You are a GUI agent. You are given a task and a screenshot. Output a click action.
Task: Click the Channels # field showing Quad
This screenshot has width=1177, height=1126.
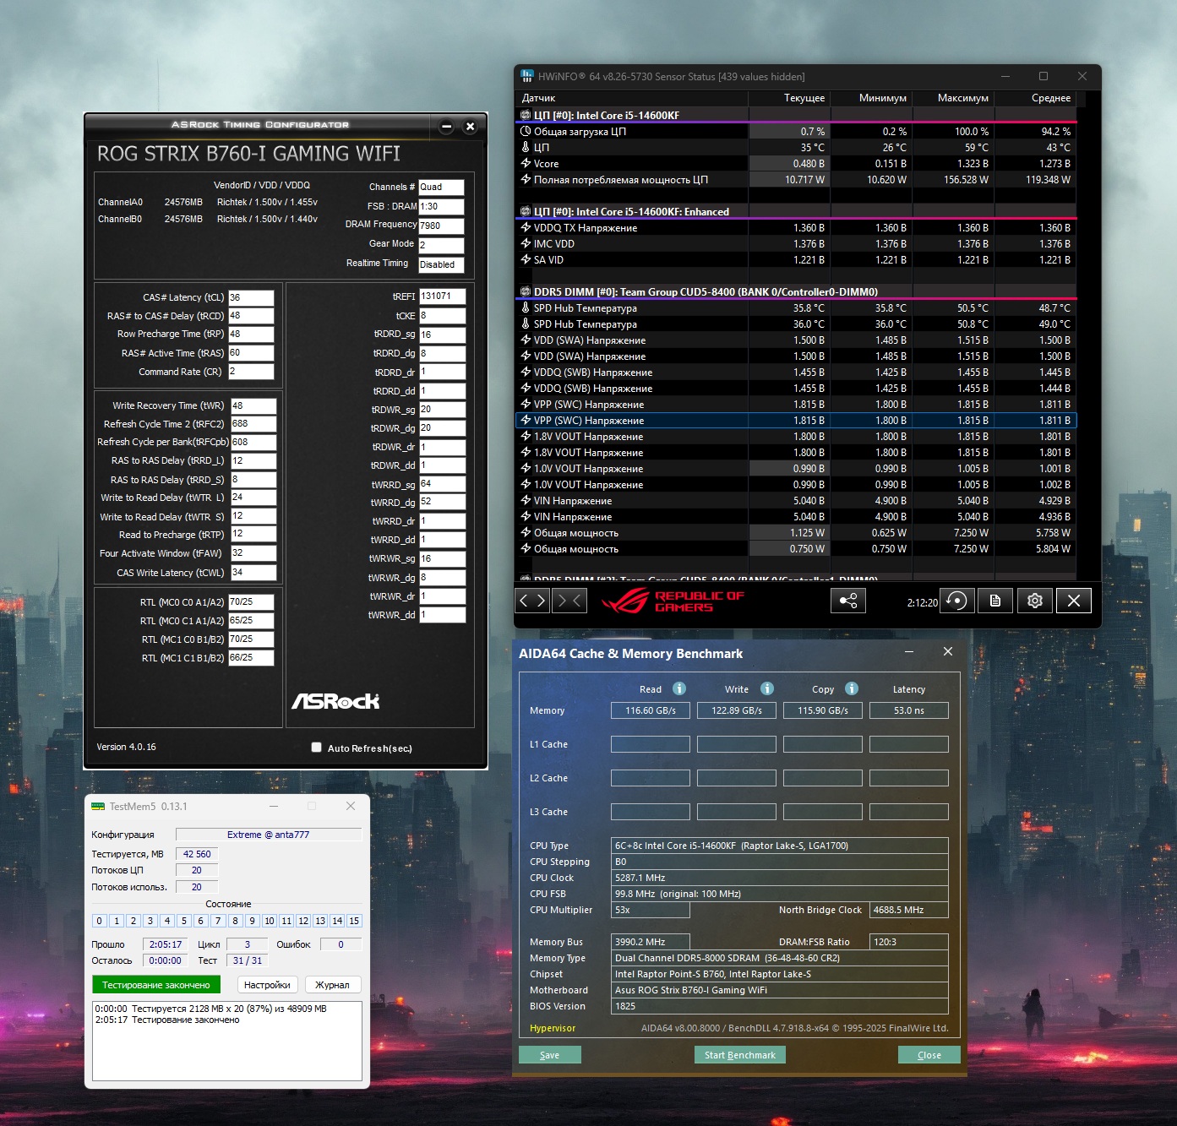click(441, 187)
